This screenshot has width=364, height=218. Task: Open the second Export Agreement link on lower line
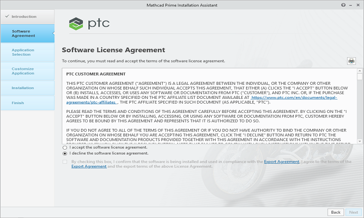[89, 166]
